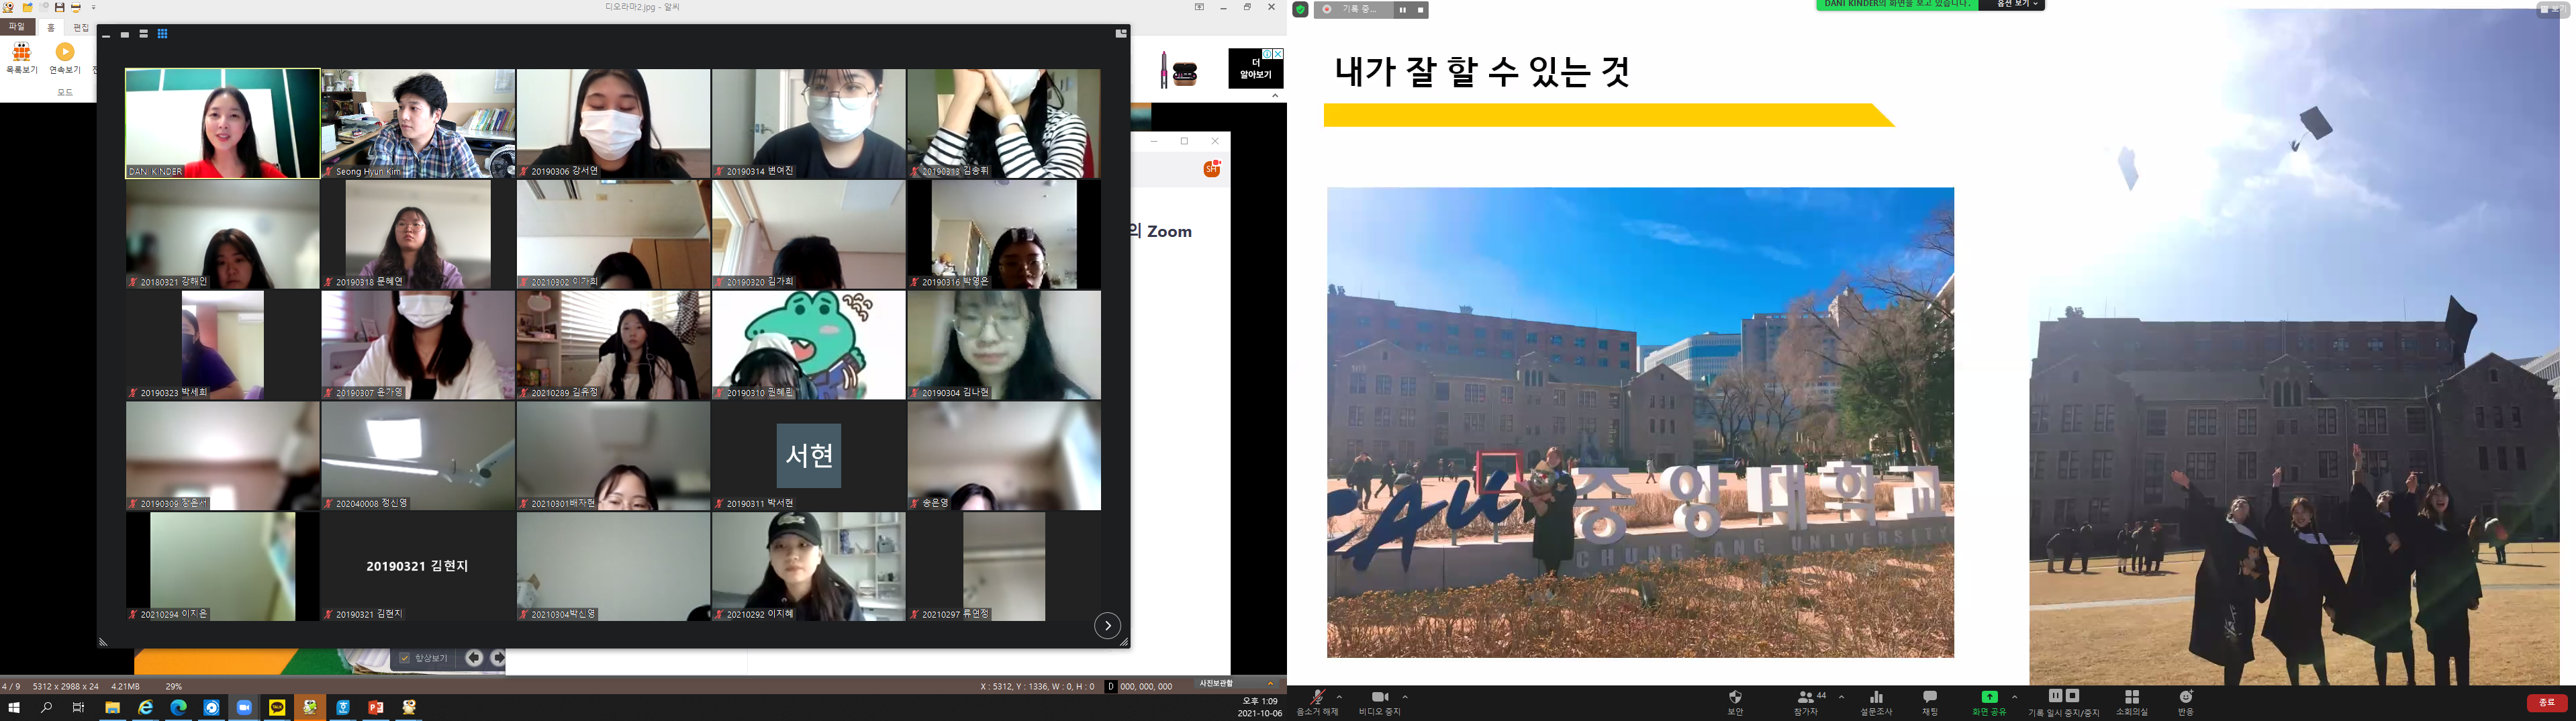The height and width of the screenshot is (721, 2576).
Task: Toggle the Always show (항상보기) checkbox
Action: click(x=405, y=658)
